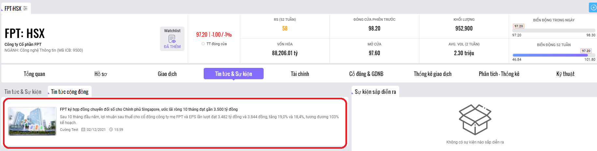Toggle the ĐÃ THÊM watchlist status
The image size is (597, 151).
tap(172, 47)
